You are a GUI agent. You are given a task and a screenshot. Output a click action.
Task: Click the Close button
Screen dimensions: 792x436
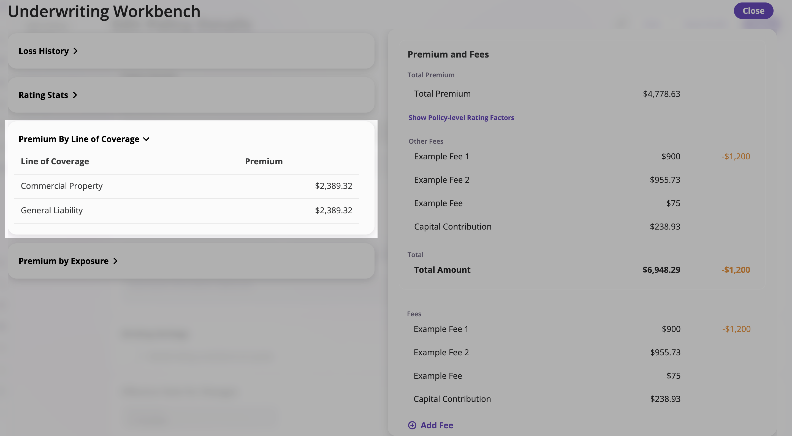753,11
